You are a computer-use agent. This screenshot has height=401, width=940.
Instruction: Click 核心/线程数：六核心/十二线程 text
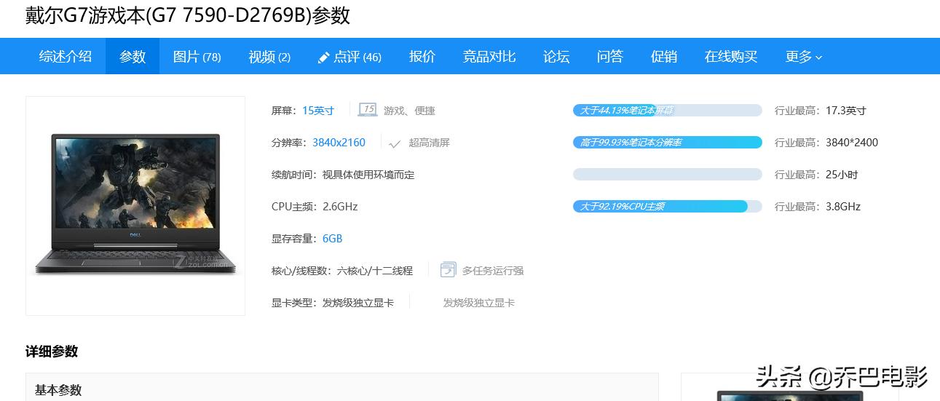(342, 271)
